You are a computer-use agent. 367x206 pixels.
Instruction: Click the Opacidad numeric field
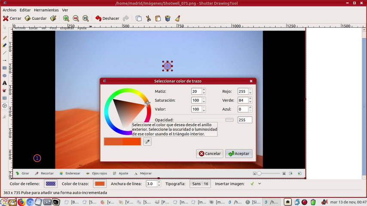245,120
